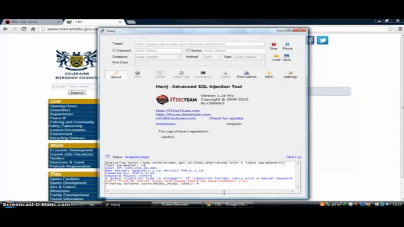Image resolution: width=404 pixels, height=227 pixels.
Task: Open the Departments link
Action: (61, 114)
